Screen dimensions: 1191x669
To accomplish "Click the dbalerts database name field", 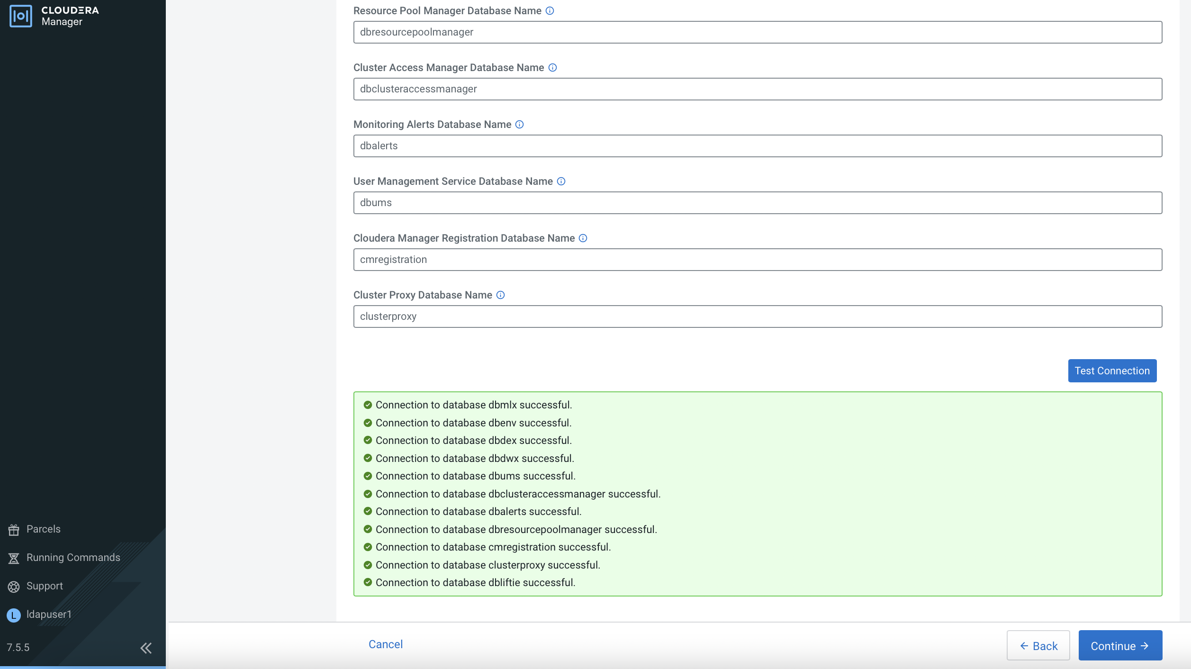I will 758,146.
